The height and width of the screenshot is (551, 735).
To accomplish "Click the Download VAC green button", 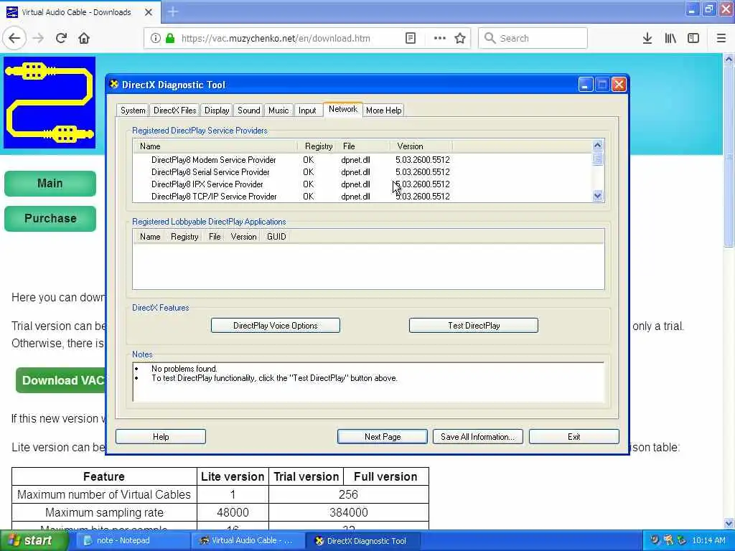I will point(61,380).
